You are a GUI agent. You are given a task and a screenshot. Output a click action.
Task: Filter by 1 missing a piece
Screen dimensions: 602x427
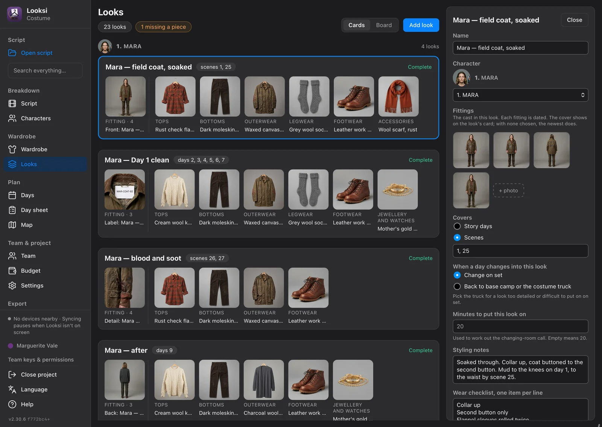point(163,27)
